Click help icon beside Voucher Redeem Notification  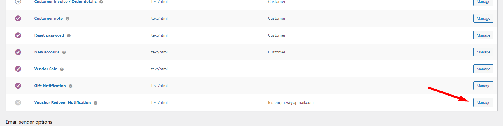point(96,103)
